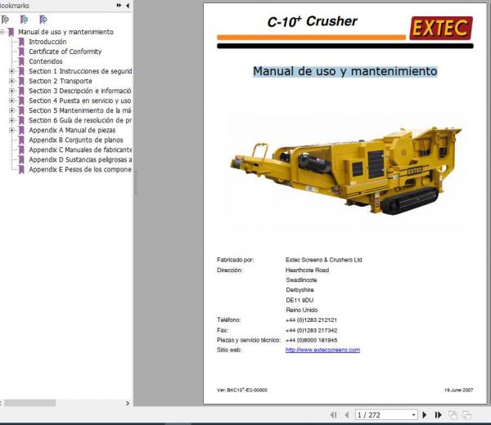The image size is (491, 425).
Task: Collapse the bookmarks panel with left arrow
Action: [128, 6]
